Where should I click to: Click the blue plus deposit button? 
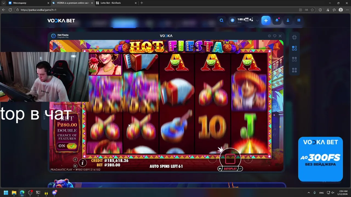click(266, 21)
